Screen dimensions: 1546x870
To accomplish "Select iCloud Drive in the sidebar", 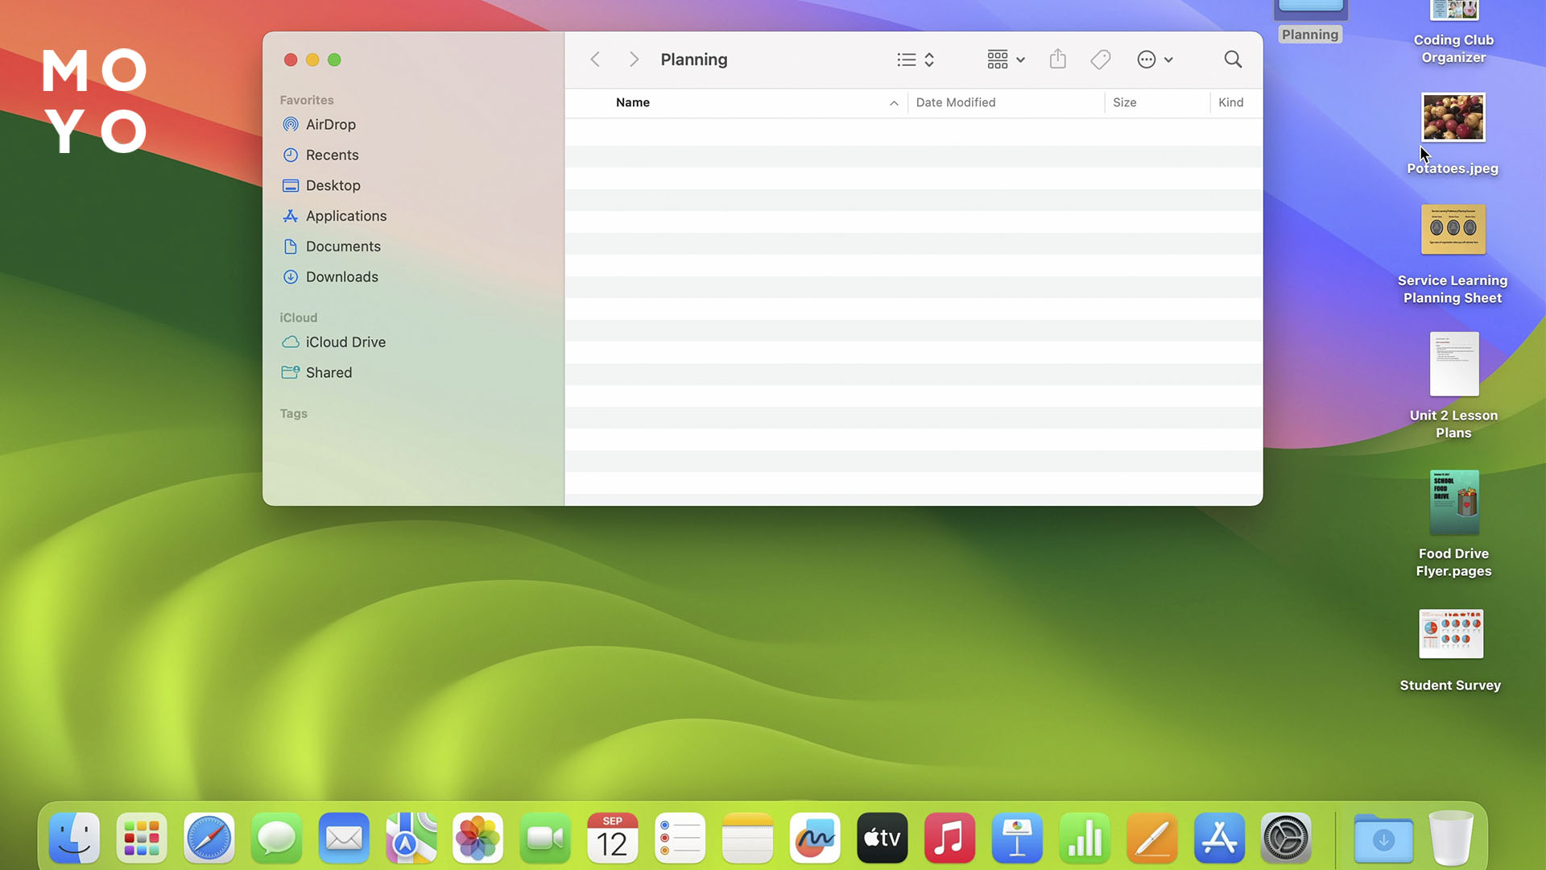I will (x=345, y=342).
